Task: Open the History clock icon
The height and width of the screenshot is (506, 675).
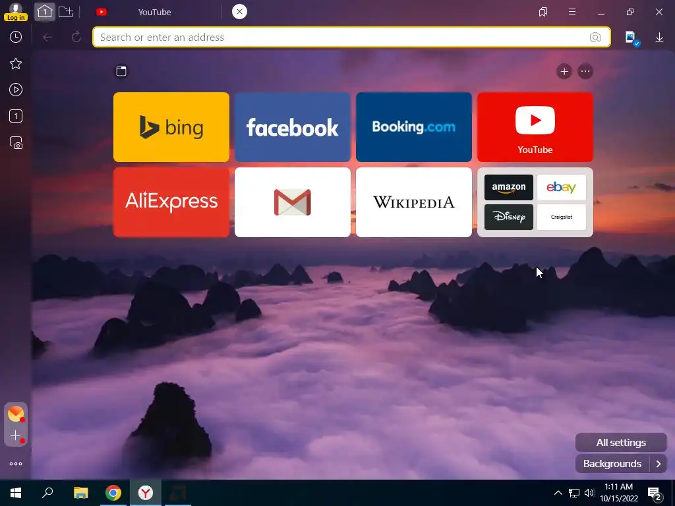Action: (16, 37)
